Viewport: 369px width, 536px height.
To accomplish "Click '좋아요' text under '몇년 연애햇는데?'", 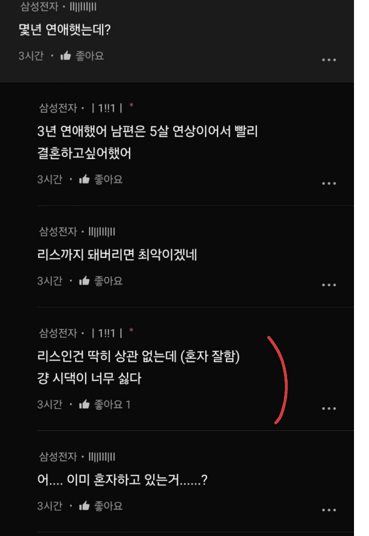I will pos(89,56).
